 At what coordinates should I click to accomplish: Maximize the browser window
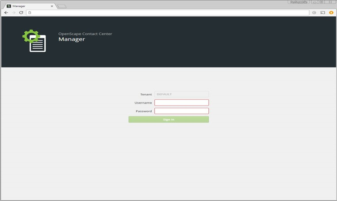pos(322,2)
